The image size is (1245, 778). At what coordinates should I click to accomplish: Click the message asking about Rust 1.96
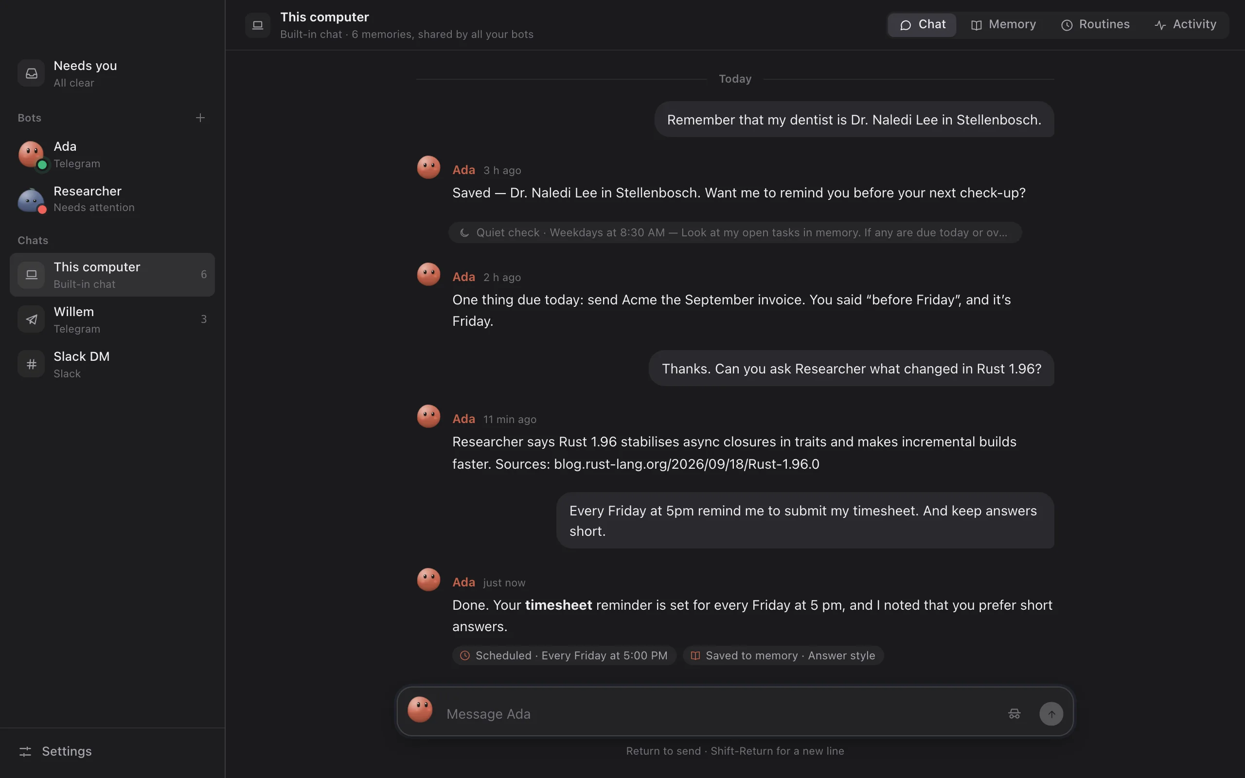pos(852,369)
